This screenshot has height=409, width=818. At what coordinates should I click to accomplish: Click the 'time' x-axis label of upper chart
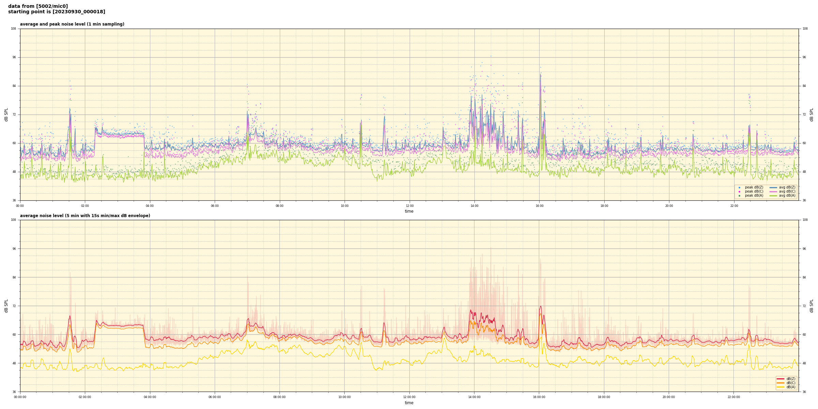(x=409, y=211)
